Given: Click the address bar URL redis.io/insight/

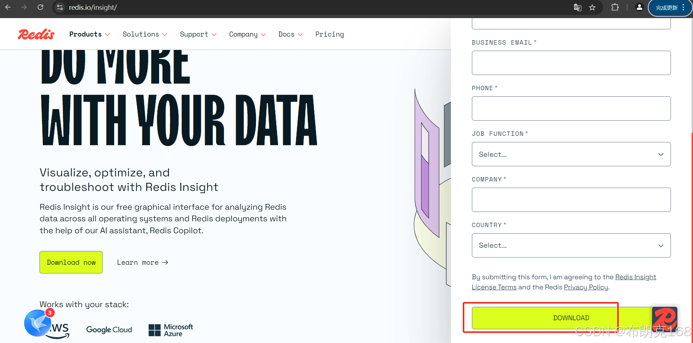Looking at the screenshot, I should click(x=93, y=7).
